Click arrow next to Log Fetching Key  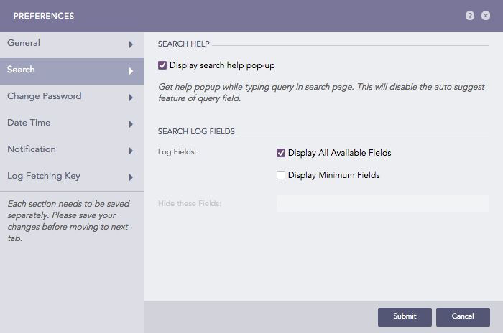click(x=131, y=177)
